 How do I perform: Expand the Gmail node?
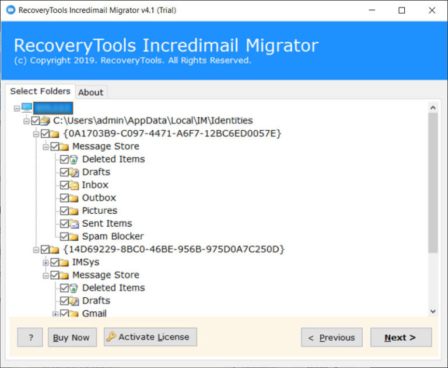click(55, 314)
